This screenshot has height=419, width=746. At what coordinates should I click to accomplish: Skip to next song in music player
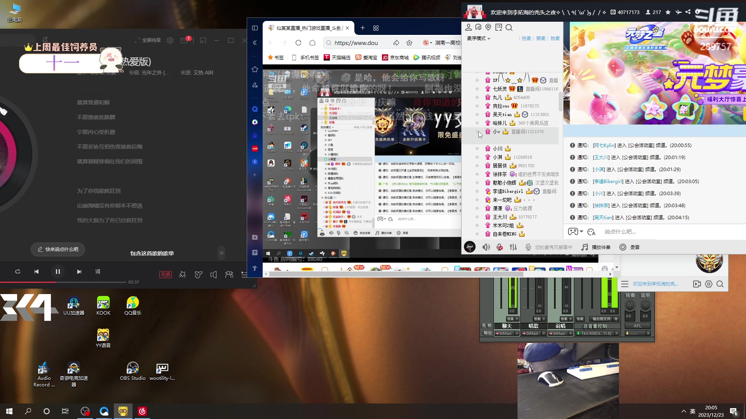tap(79, 272)
